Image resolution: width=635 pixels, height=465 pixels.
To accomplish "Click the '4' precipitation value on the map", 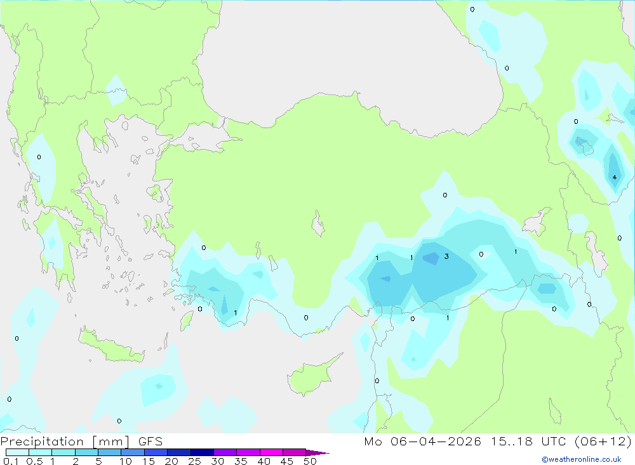I will 614,177.
